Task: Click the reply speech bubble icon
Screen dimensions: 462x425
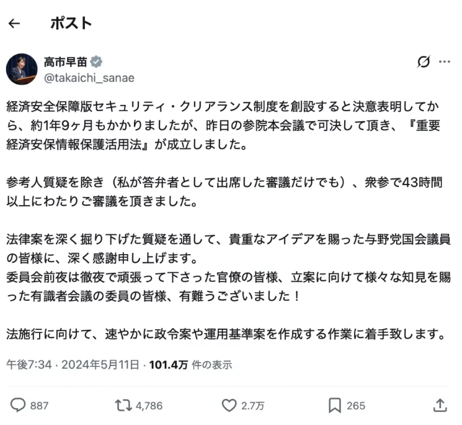Action: click(19, 405)
